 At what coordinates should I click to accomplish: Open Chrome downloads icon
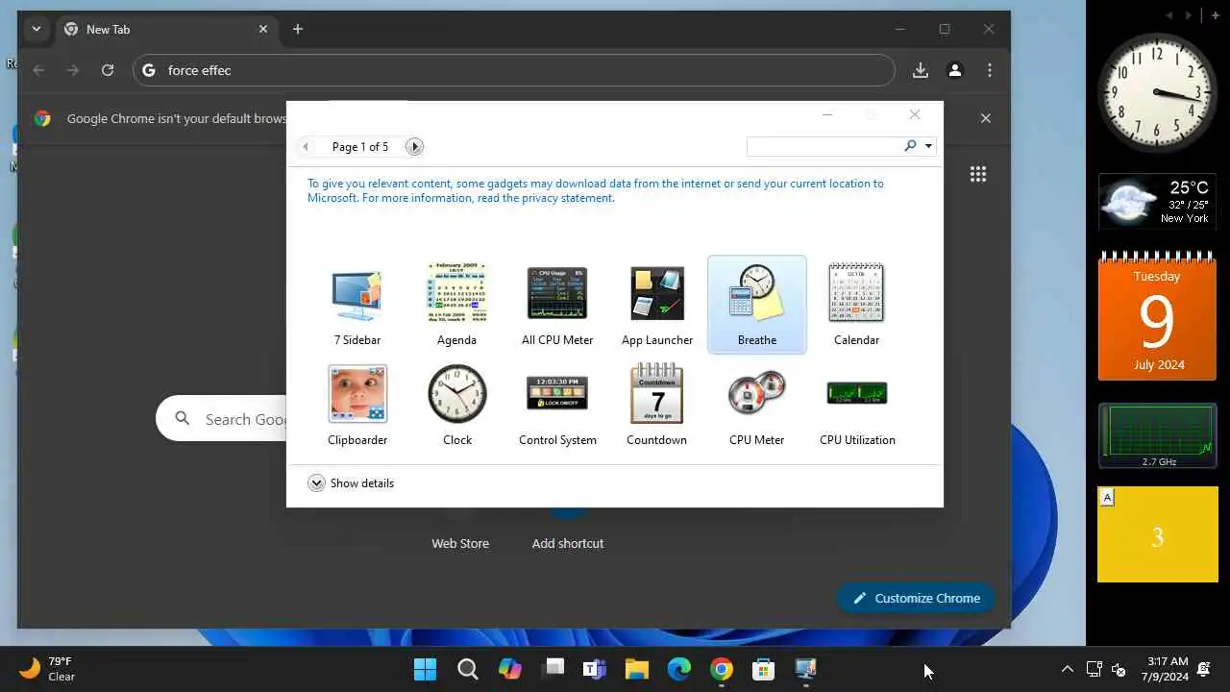[921, 70]
